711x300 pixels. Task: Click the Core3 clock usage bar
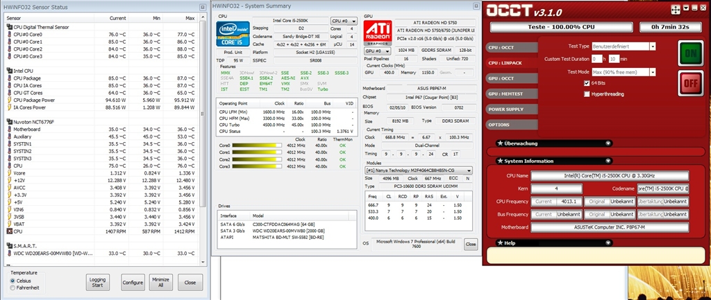pos(257,166)
